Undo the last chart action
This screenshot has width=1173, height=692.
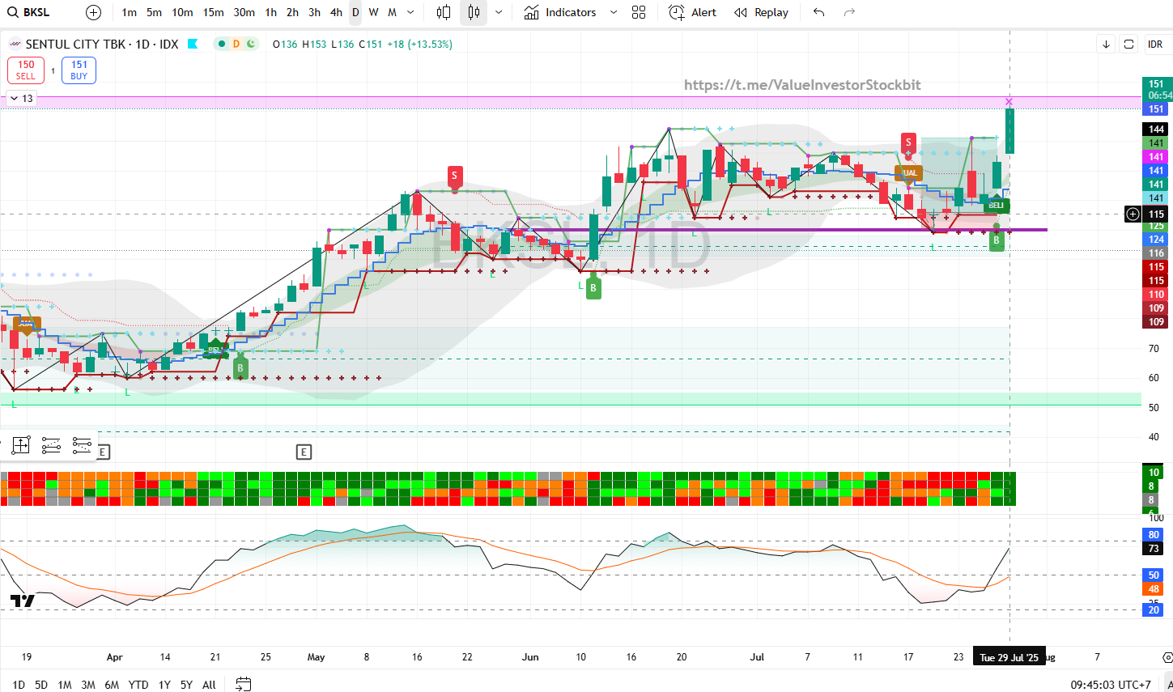click(x=819, y=12)
